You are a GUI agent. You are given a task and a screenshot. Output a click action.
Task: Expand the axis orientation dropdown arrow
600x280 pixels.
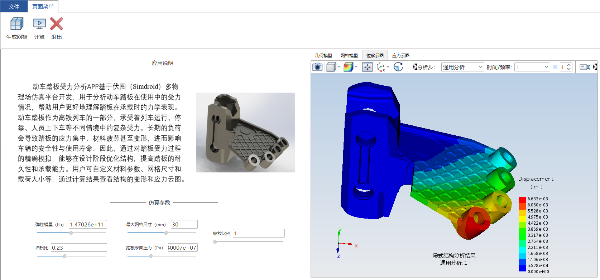click(x=388, y=67)
